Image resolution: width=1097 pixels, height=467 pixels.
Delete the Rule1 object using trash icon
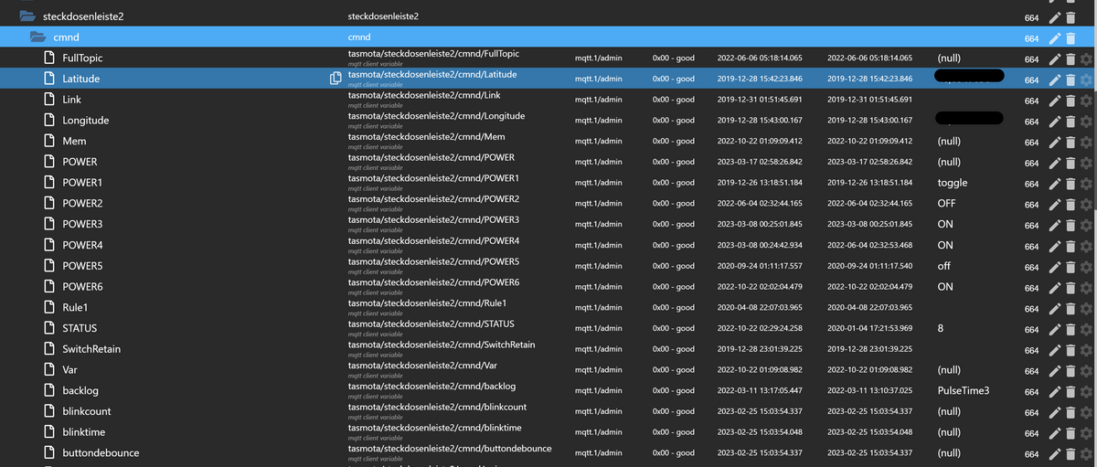[x=1070, y=308]
